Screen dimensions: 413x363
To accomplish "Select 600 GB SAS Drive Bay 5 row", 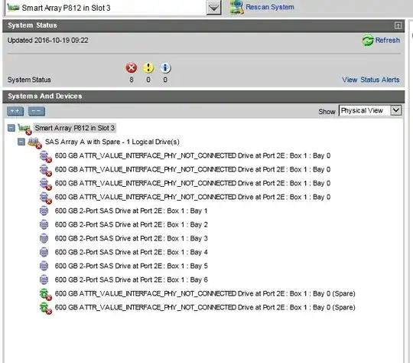I will (131, 266).
